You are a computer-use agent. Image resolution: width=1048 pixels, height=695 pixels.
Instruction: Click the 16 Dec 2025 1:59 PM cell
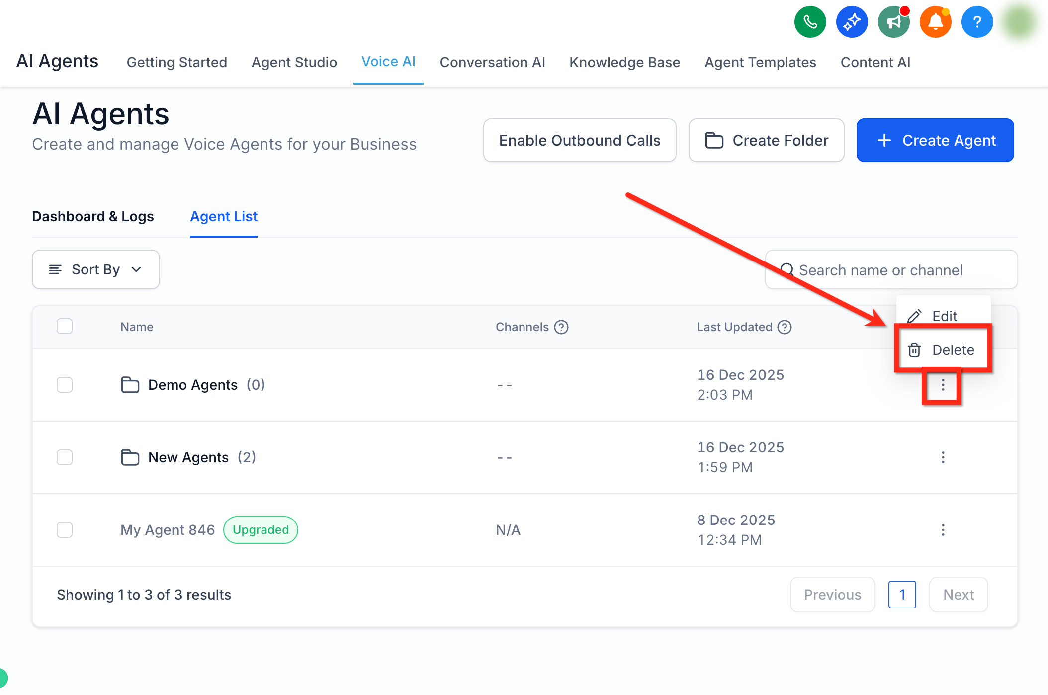point(740,457)
